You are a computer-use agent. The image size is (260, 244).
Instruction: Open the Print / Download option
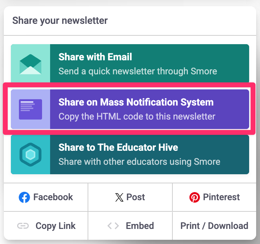coord(214,226)
